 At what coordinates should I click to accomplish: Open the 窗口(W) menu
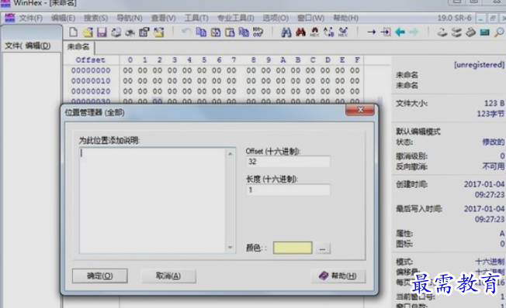pyautogui.click(x=310, y=18)
